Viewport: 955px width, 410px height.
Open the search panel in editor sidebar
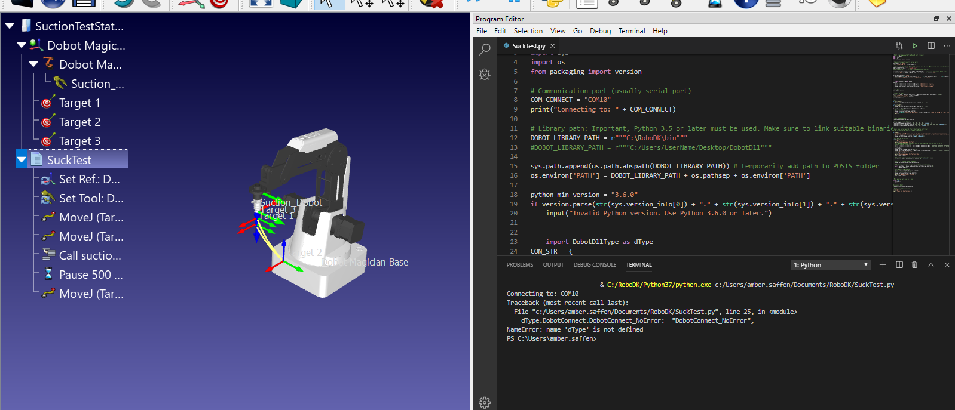(485, 50)
